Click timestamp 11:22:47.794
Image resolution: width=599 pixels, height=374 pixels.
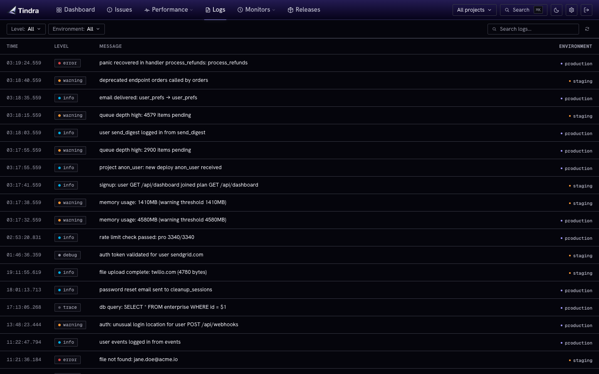click(x=24, y=342)
